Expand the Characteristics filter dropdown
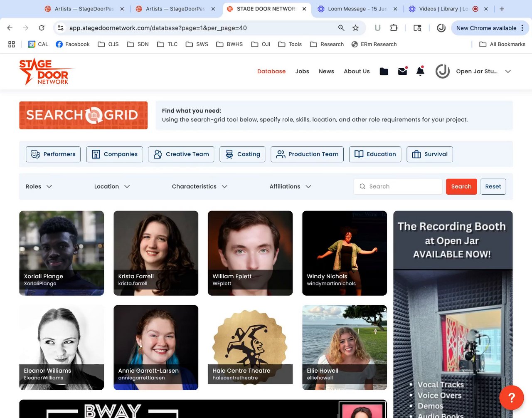The height and width of the screenshot is (418, 532). pyautogui.click(x=199, y=186)
